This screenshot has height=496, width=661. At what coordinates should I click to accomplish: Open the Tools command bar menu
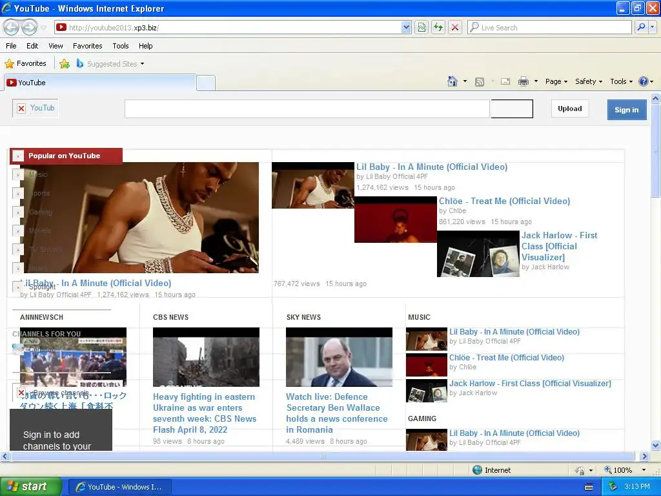pos(622,81)
